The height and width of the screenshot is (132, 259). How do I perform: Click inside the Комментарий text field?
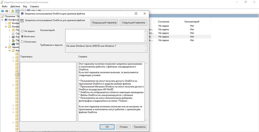click(x=104, y=36)
